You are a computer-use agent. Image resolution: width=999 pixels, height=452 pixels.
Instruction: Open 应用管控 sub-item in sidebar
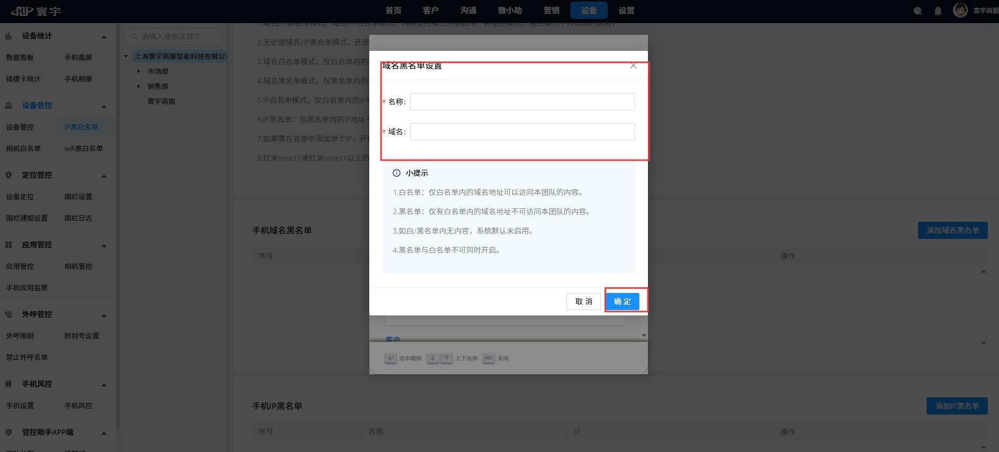coord(20,266)
